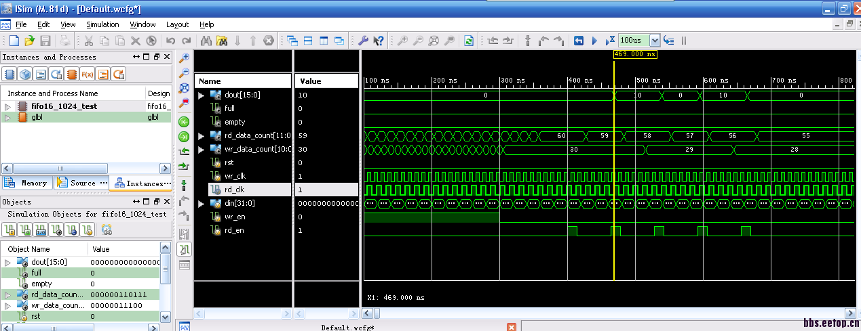Open the 100us run time dropdown
Image resolution: width=861 pixels, height=331 pixels.
(x=655, y=41)
